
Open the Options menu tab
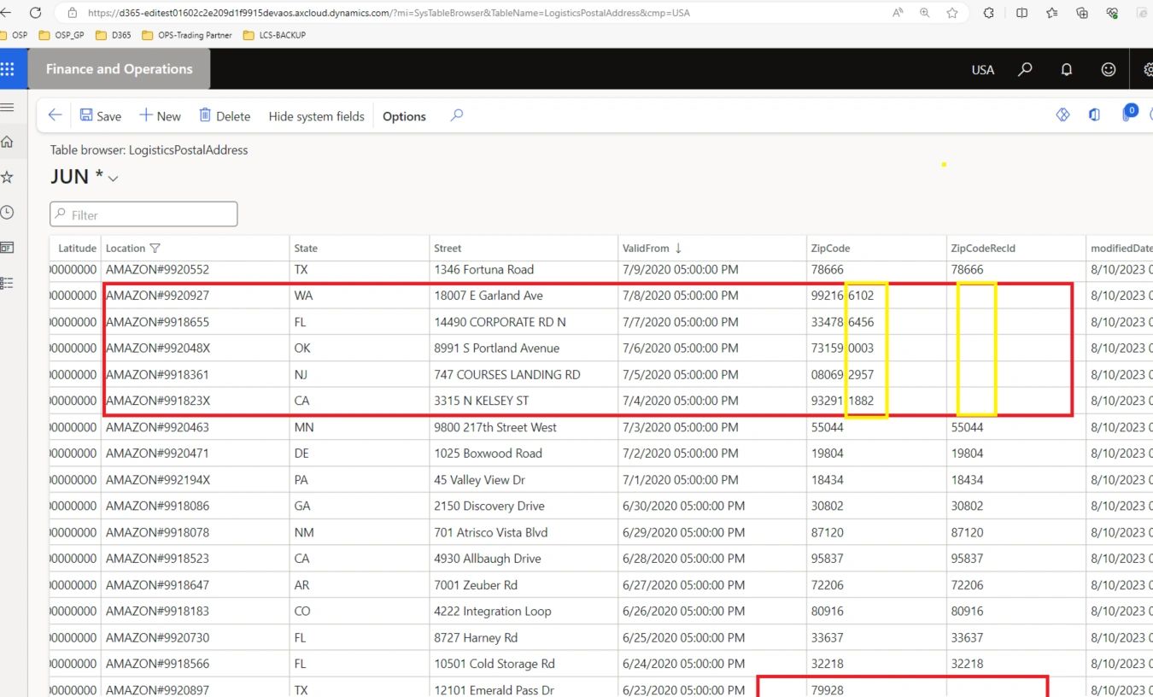click(404, 116)
